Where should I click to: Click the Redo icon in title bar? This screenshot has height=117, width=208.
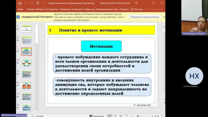pos(32,3)
